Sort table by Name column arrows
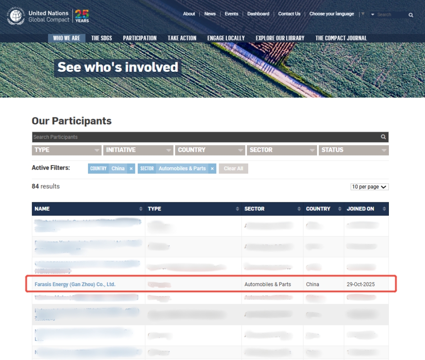The image size is (425, 360). pyautogui.click(x=142, y=209)
